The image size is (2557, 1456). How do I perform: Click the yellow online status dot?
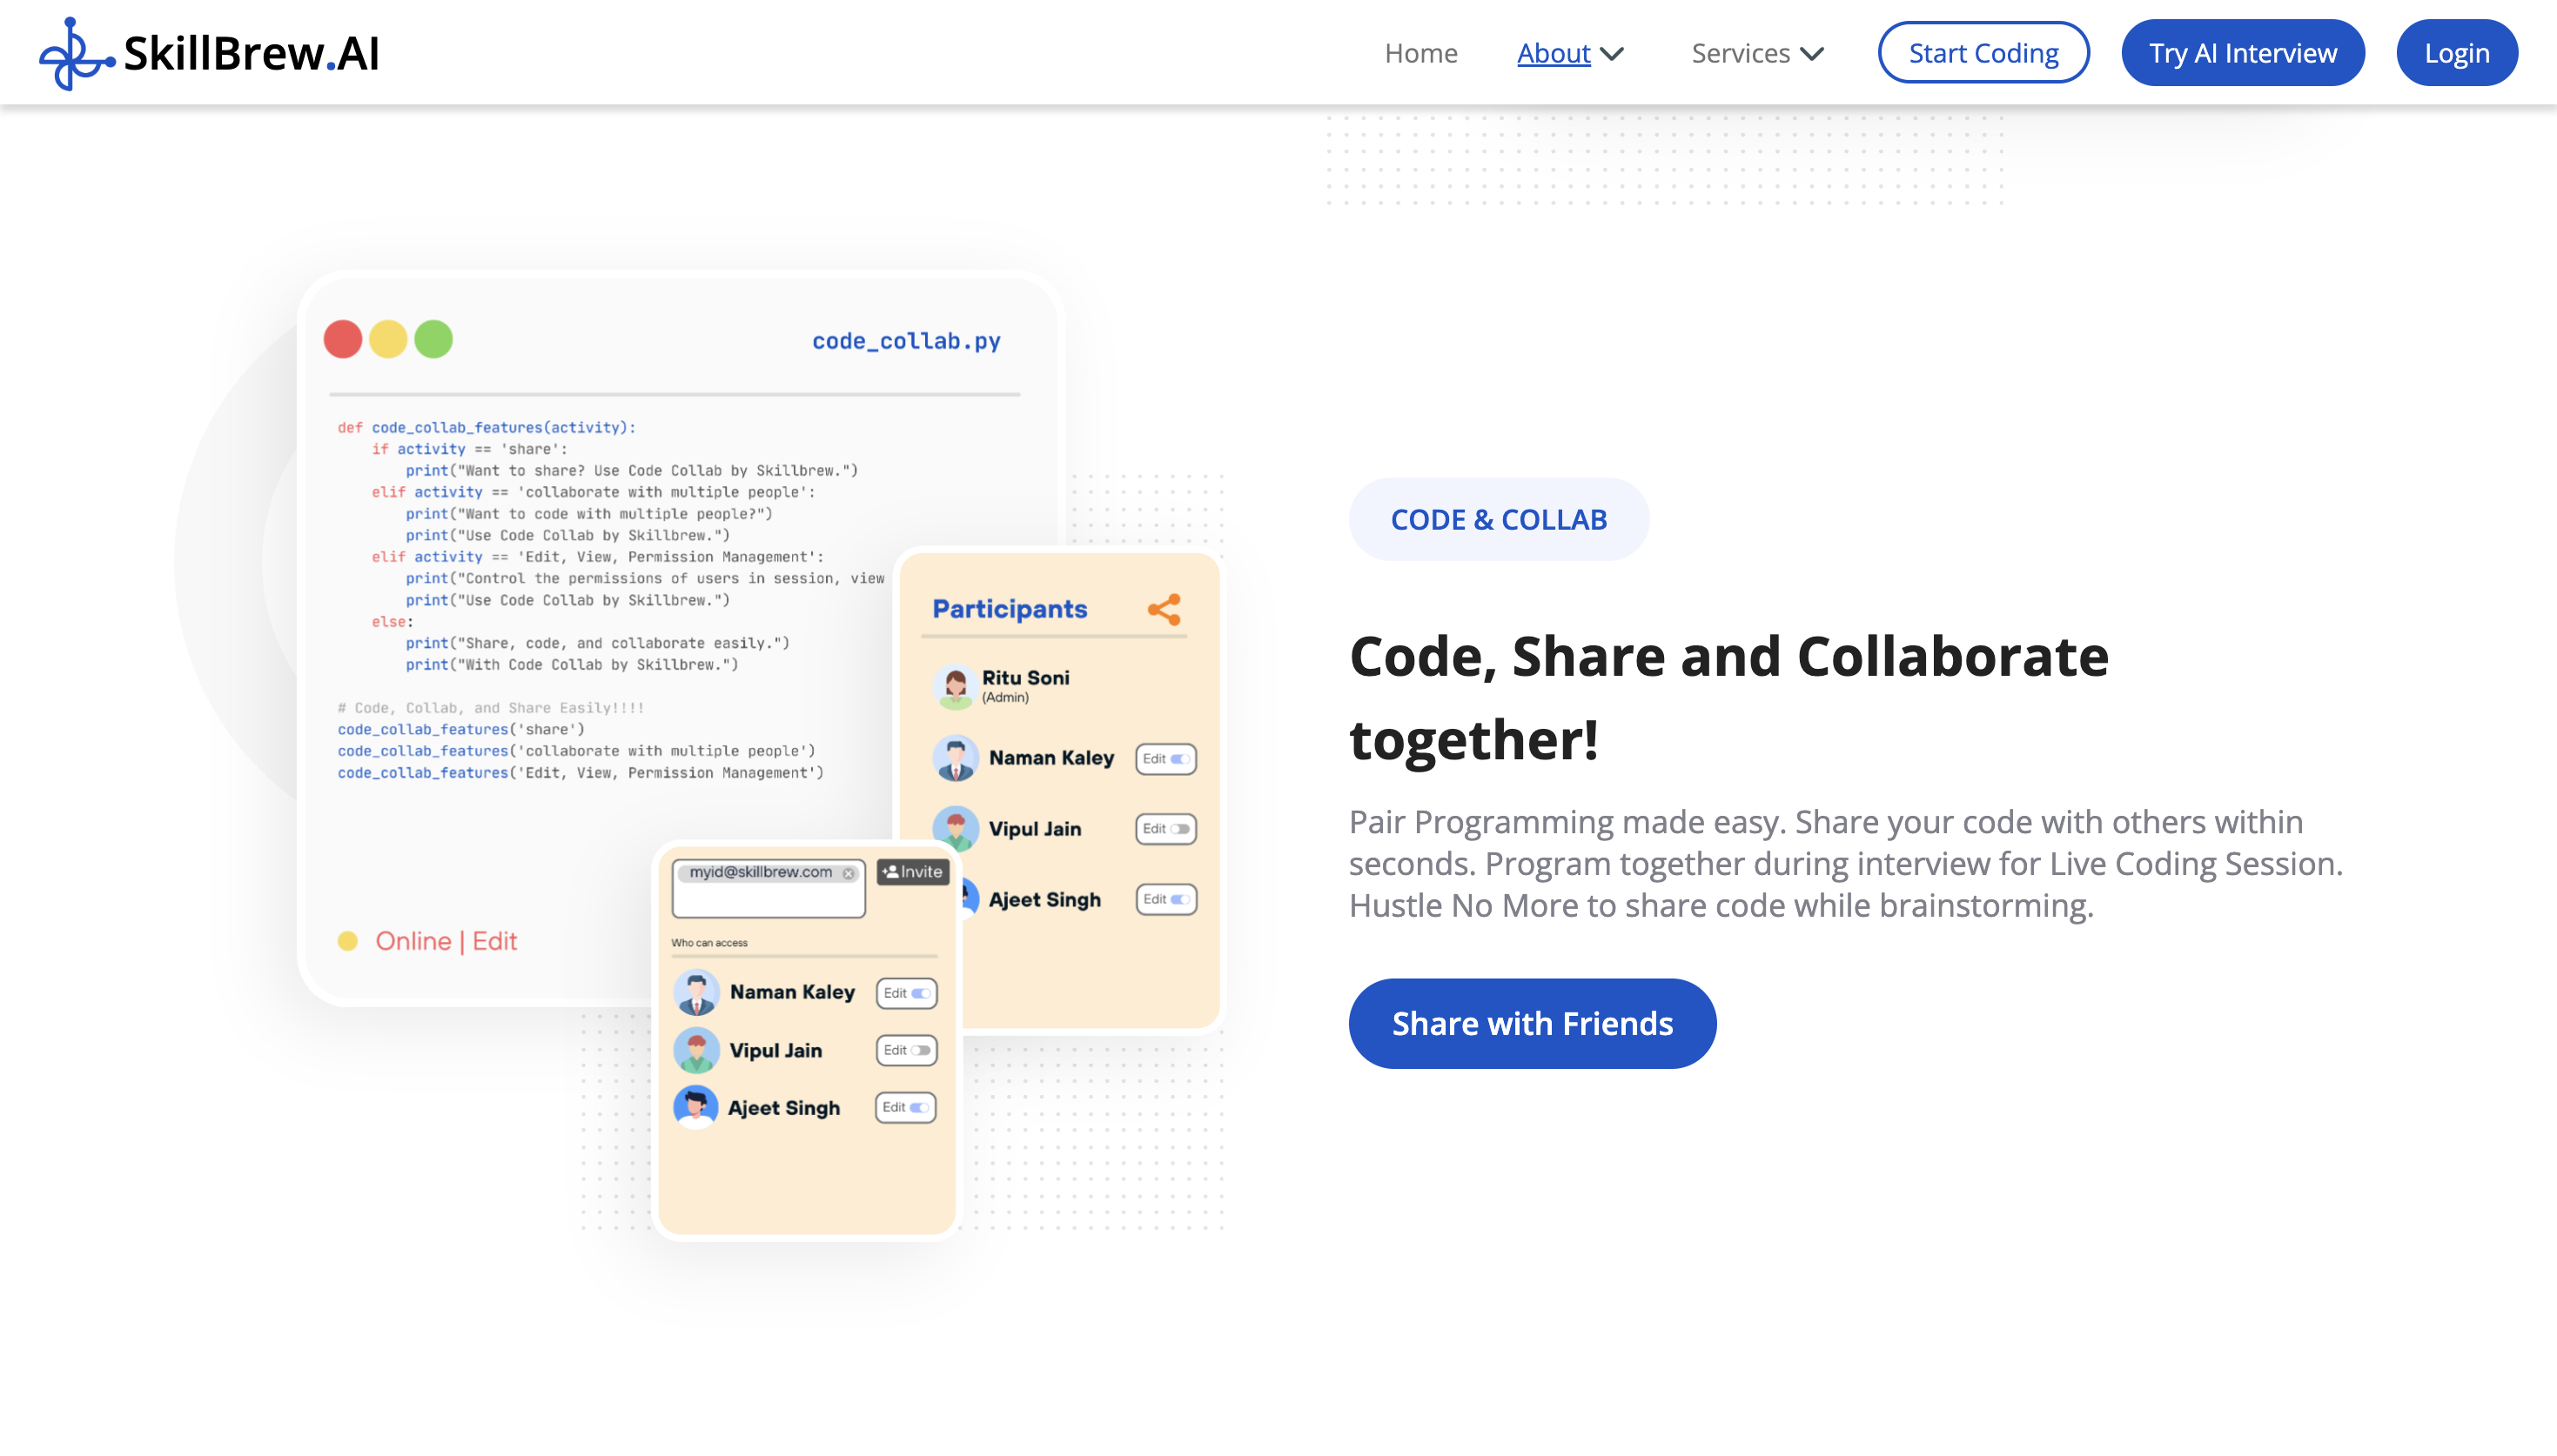tap(347, 941)
